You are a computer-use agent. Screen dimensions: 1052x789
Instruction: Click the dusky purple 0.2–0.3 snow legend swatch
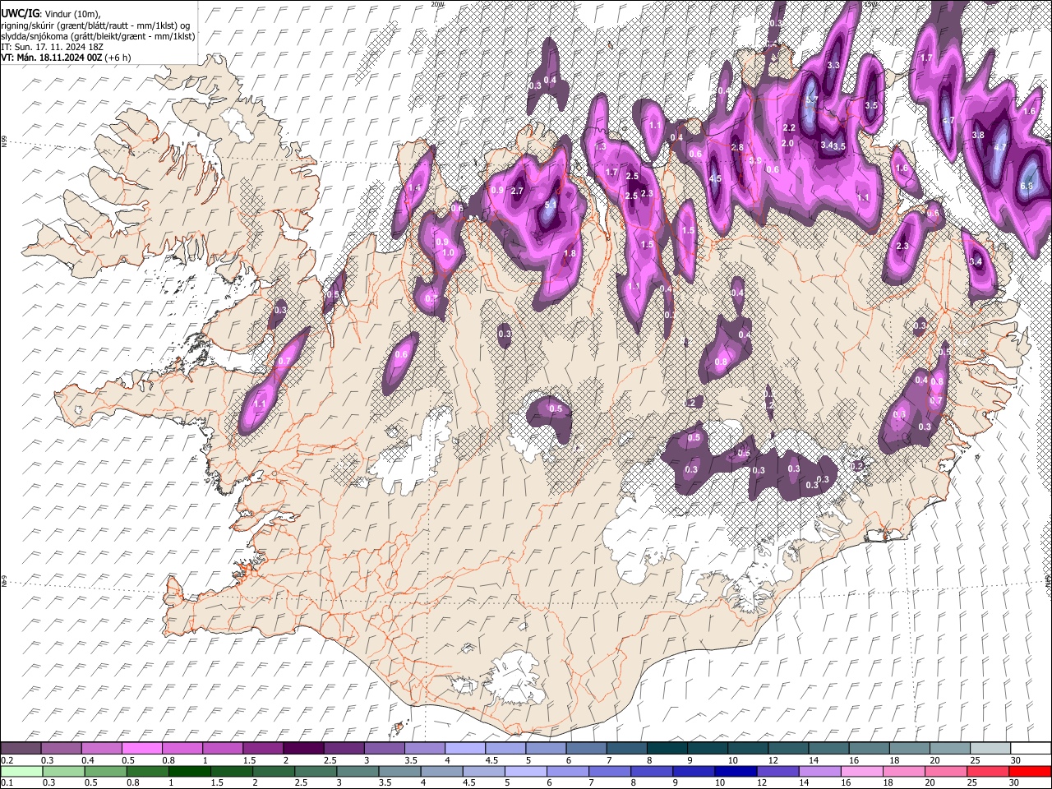[x=21, y=749]
